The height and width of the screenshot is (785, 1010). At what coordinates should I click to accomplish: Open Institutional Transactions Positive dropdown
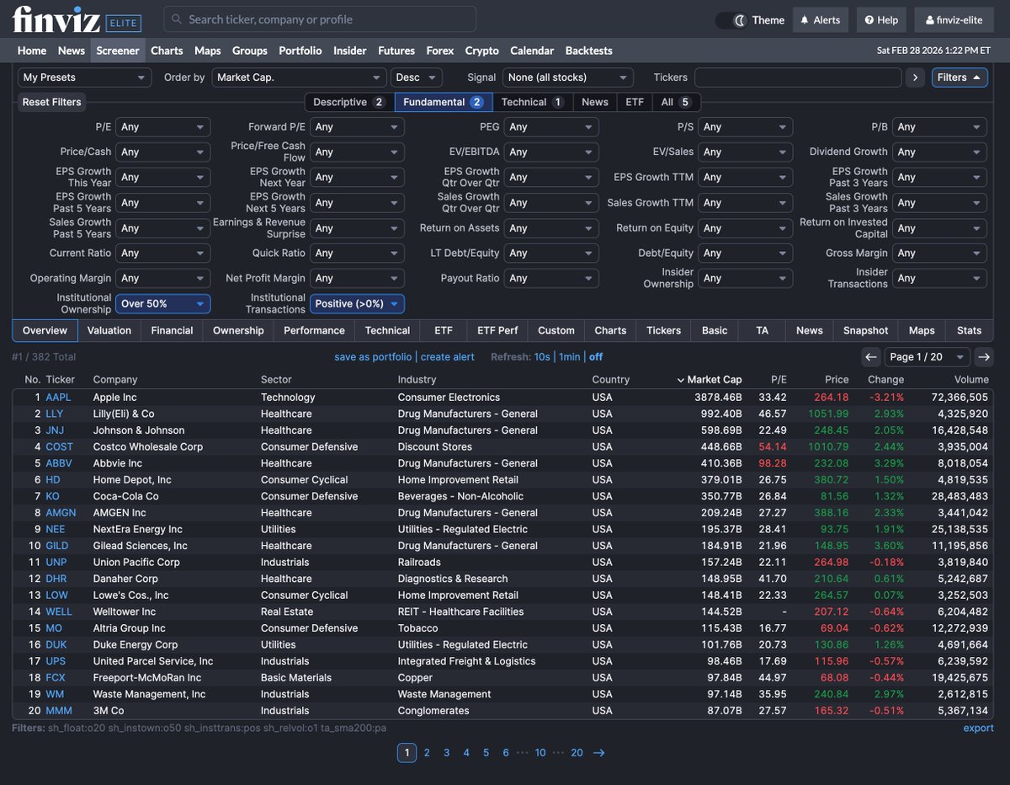357,304
